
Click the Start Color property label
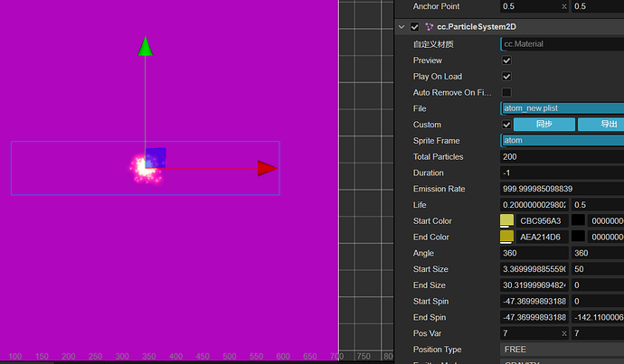click(432, 221)
